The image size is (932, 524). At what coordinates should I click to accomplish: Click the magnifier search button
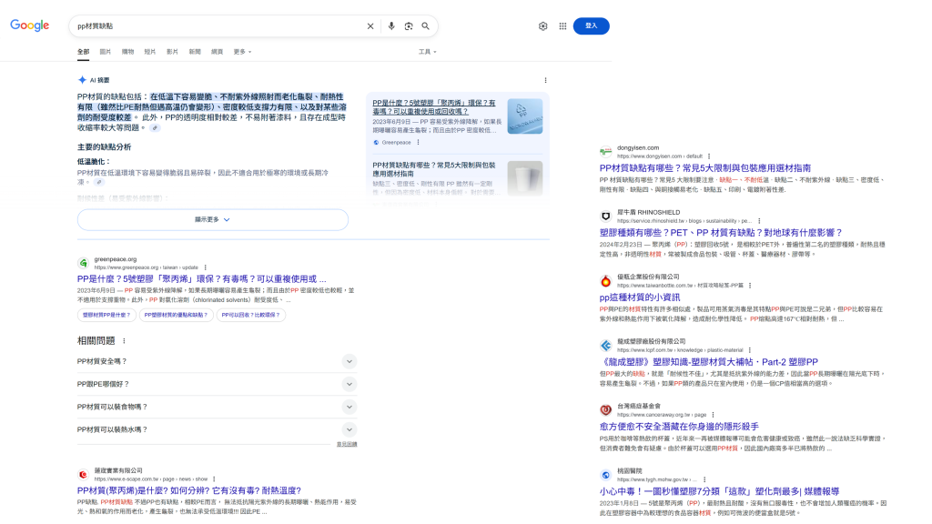pyautogui.click(x=425, y=26)
